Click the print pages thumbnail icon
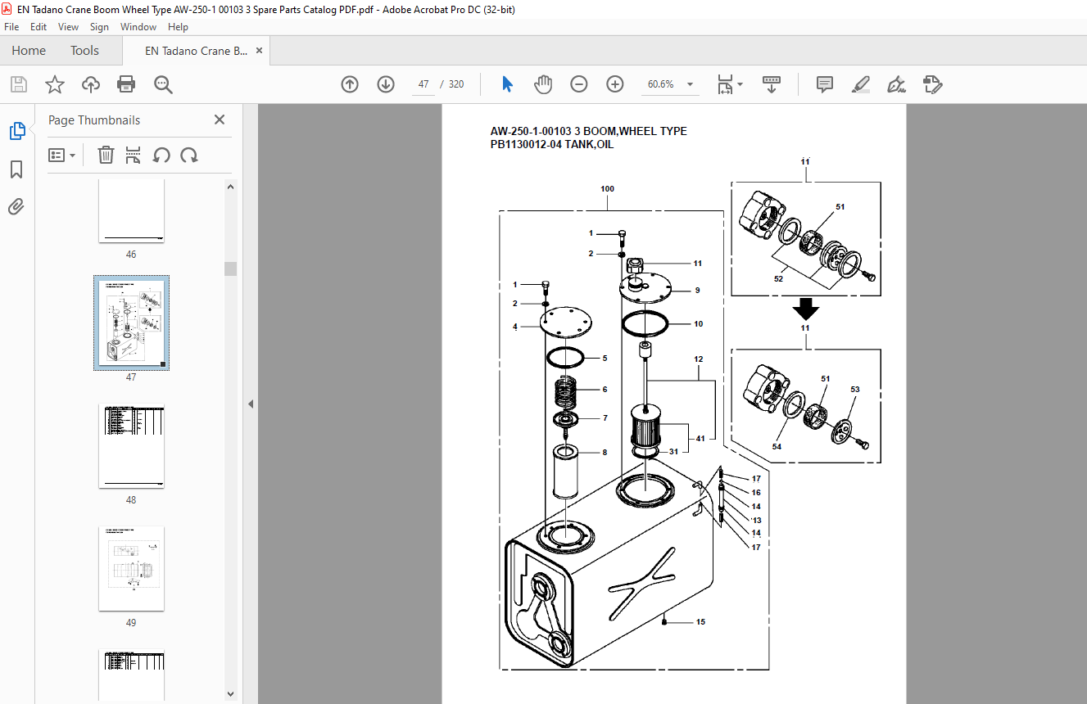 134,155
